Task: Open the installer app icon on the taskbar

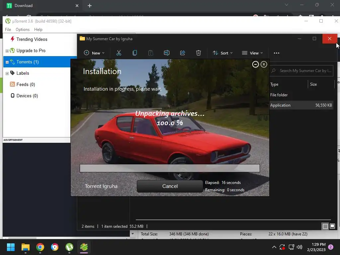Action: click(x=84, y=247)
